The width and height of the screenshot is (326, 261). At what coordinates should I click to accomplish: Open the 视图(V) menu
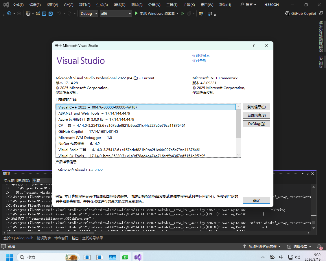52,5
